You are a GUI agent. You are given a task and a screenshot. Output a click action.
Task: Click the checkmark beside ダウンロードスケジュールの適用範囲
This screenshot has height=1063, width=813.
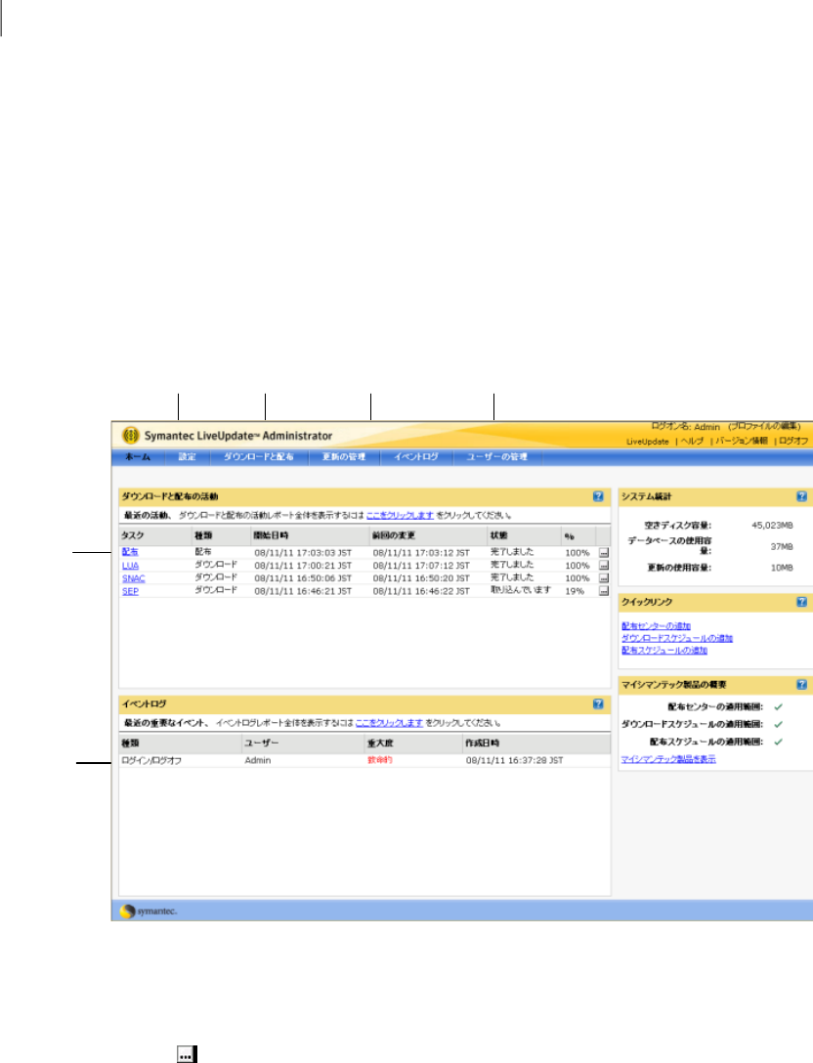click(779, 724)
